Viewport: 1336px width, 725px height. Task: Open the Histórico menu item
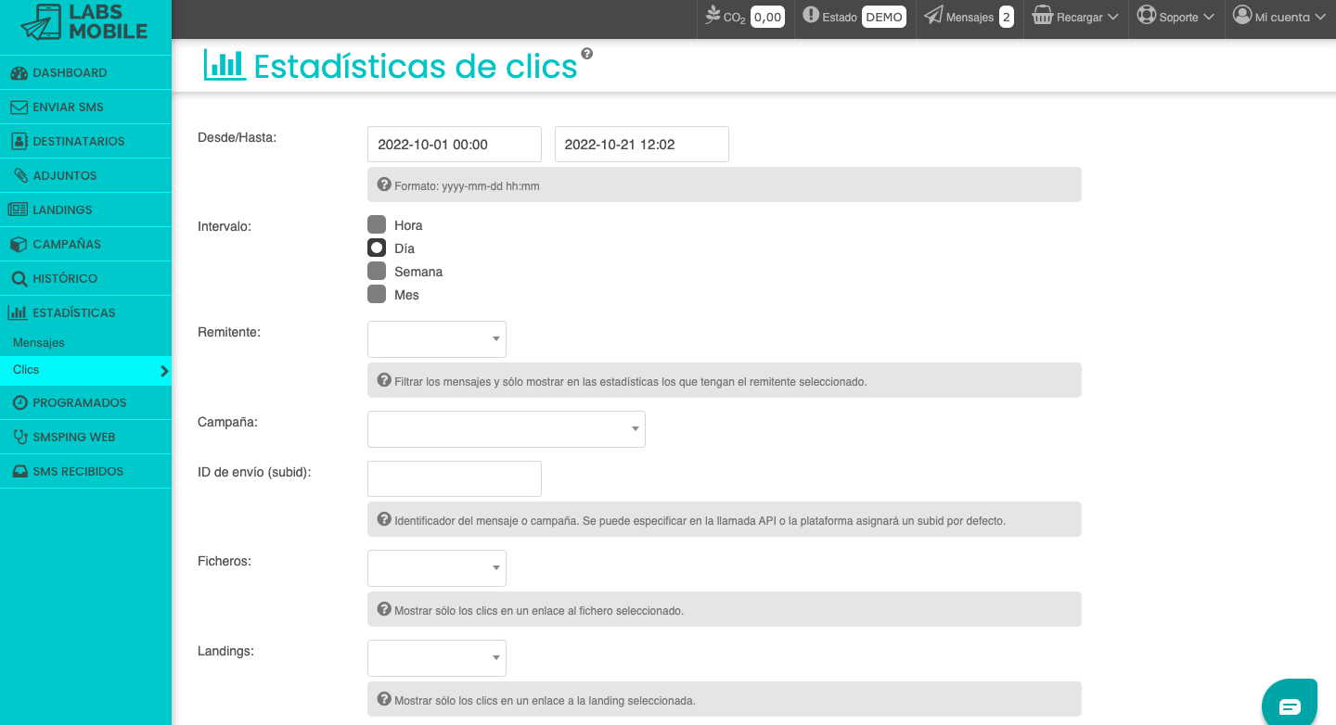[x=85, y=278]
